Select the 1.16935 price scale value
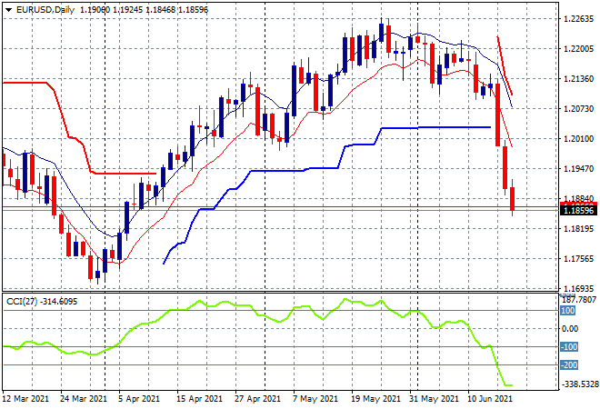The image size is (600, 409). [x=578, y=288]
